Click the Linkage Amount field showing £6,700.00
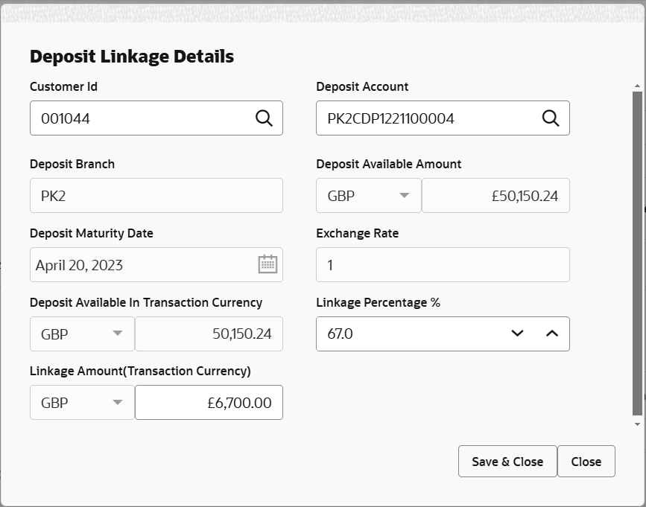 [x=209, y=402]
